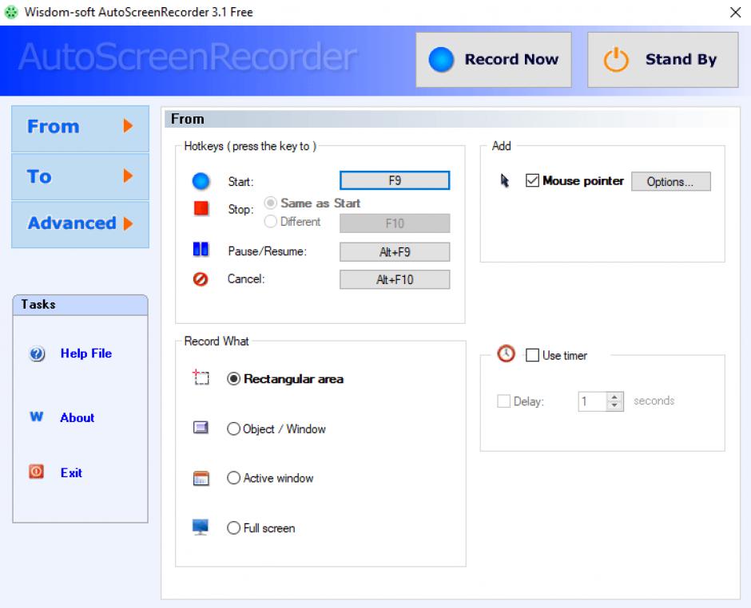Click the dashed Rectangular area icon

click(x=201, y=377)
